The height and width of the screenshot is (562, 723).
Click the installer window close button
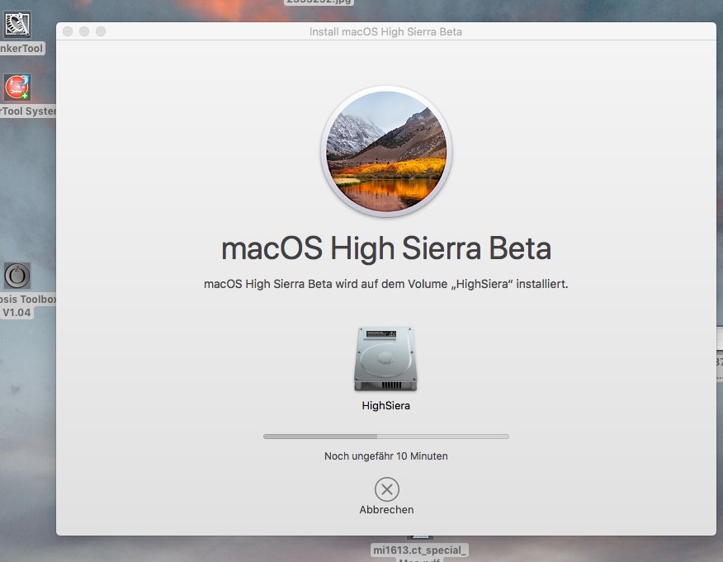point(68,31)
